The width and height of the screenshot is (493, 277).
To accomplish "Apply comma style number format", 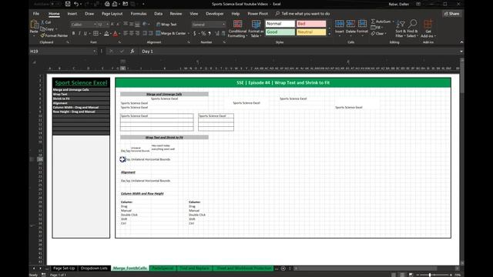I will pyautogui.click(x=210, y=33).
